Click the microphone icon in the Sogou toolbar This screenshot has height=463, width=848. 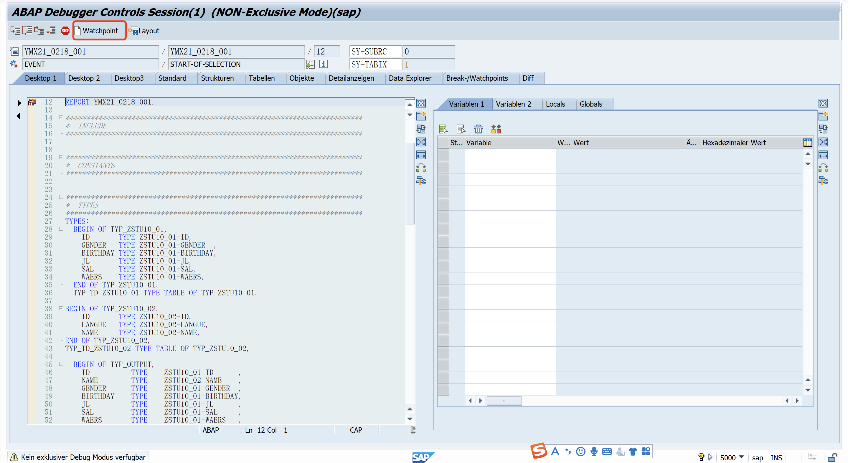594,452
